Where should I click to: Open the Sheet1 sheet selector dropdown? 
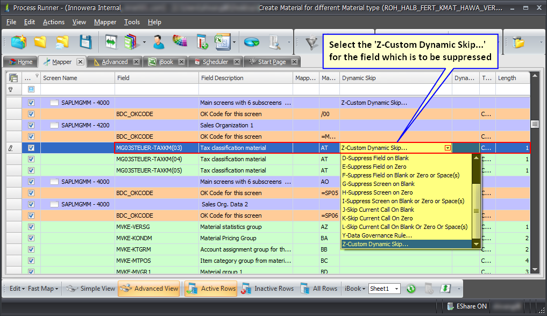[x=396, y=289]
